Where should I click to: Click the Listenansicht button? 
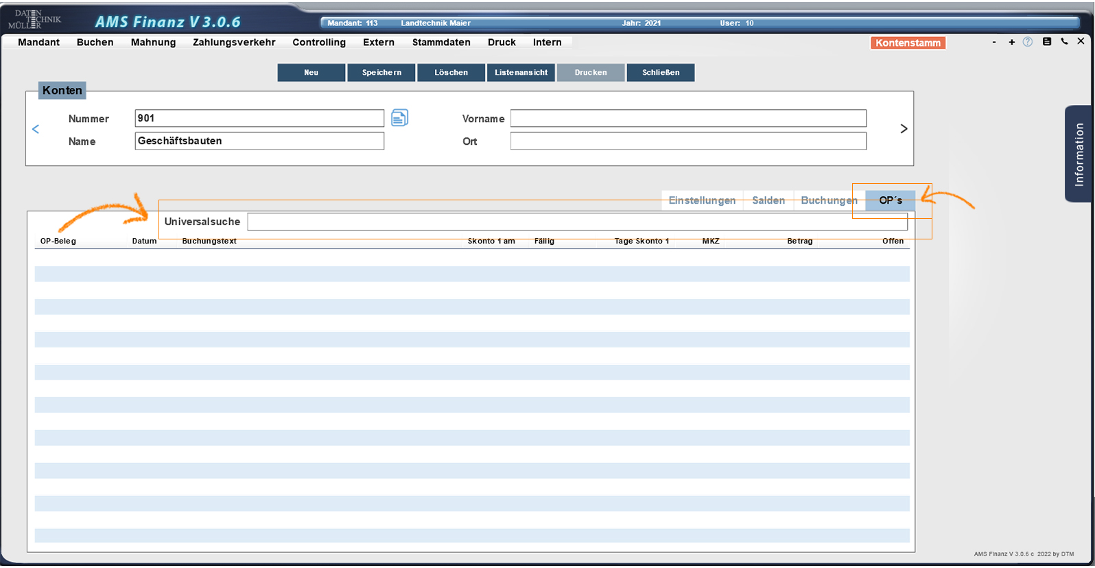521,73
